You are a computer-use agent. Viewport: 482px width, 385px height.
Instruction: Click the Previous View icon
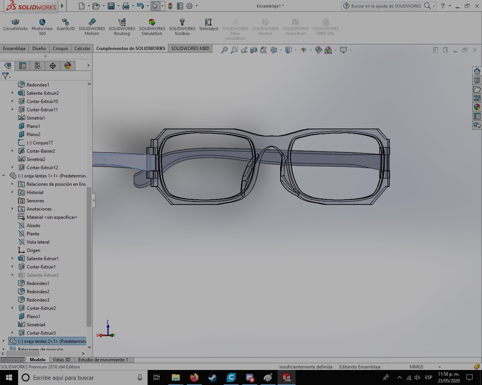point(244,50)
